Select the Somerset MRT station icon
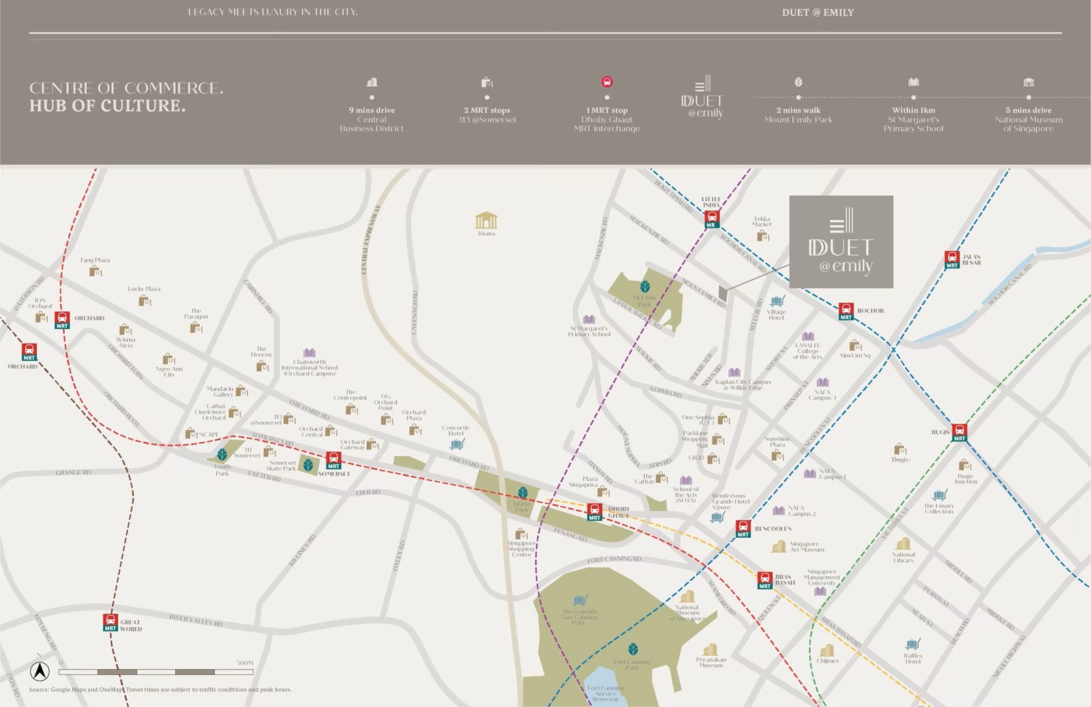This screenshot has width=1091, height=707. (x=333, y=461)
